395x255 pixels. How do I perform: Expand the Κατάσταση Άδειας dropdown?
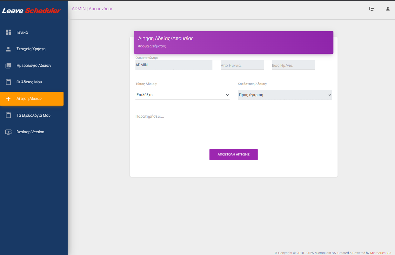coord(285,95)
